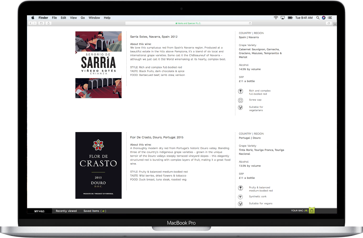
Task: Click the Marks and Spencer address bar
Action: click(189, 23)
